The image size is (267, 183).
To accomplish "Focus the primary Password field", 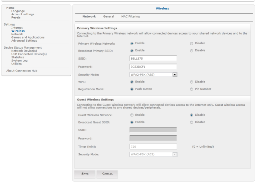I will (153, 67).
